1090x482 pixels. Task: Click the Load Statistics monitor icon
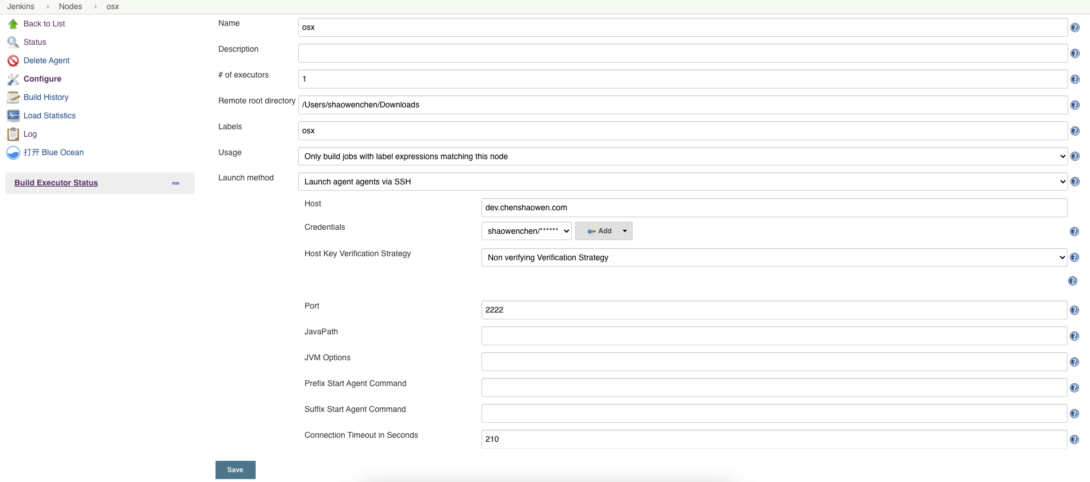click(13, 115)
